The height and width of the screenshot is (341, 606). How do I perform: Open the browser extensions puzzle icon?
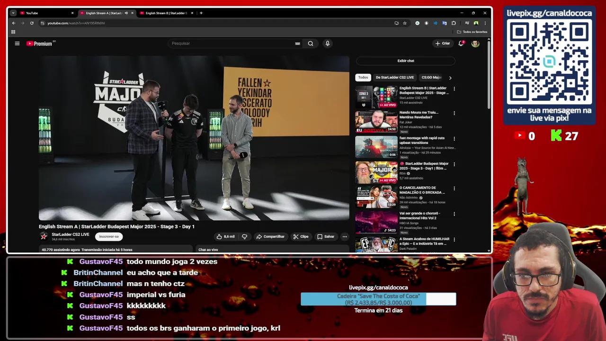click(x=454, y=23)
